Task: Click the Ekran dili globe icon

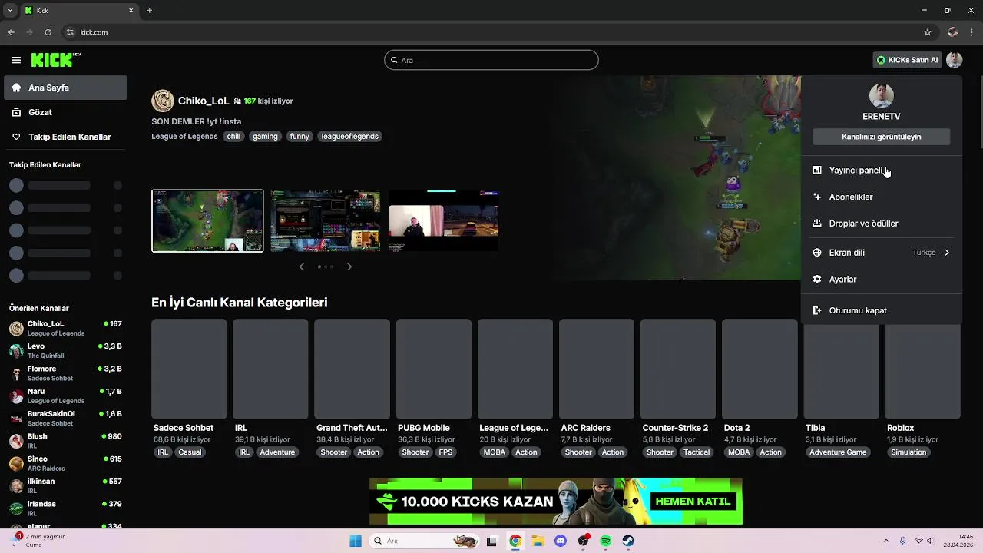Action: point(817,253)
